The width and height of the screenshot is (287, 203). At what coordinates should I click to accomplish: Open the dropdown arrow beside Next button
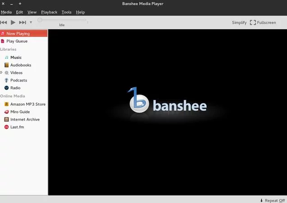click(x=31, y=23)
